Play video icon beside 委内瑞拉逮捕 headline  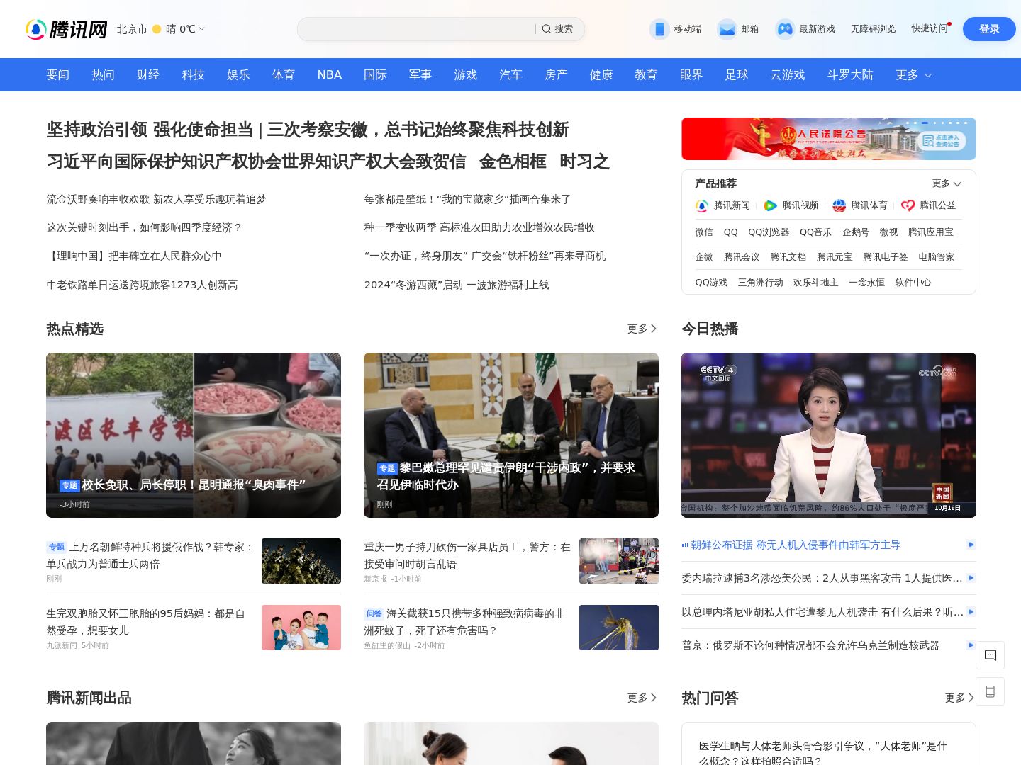point(971,578)
